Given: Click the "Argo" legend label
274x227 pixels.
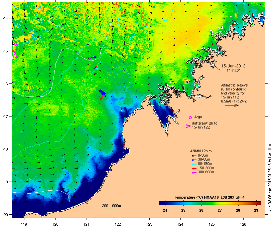Looking at the screenshot, I should pos(198,117).
